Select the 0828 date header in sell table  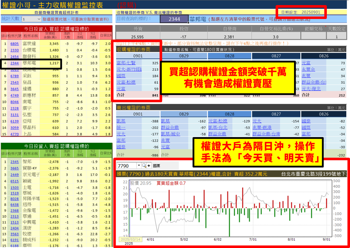click(x=230, y=114)
